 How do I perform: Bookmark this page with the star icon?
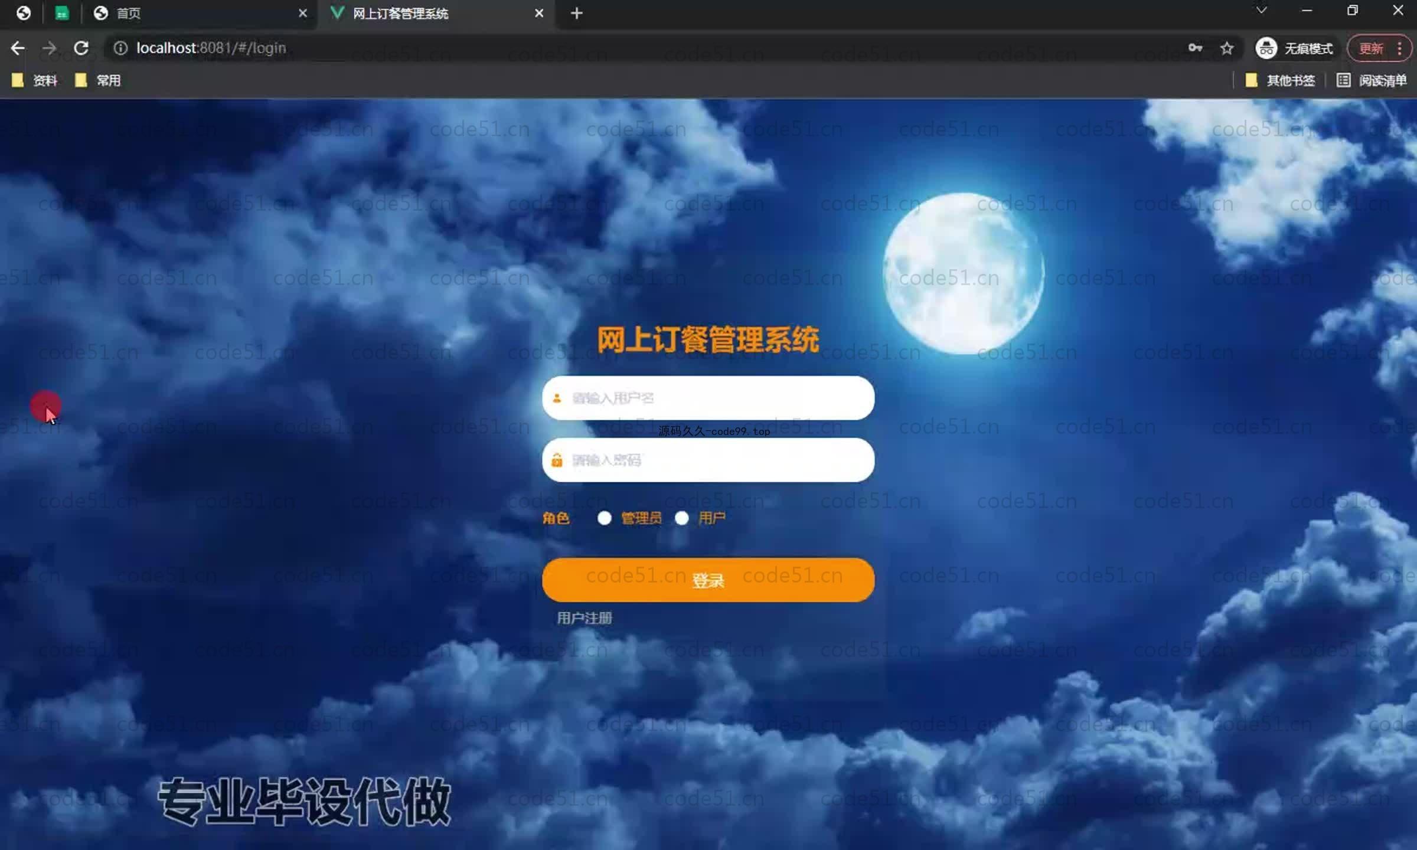pyautogui.click(x=1227, y=48)
